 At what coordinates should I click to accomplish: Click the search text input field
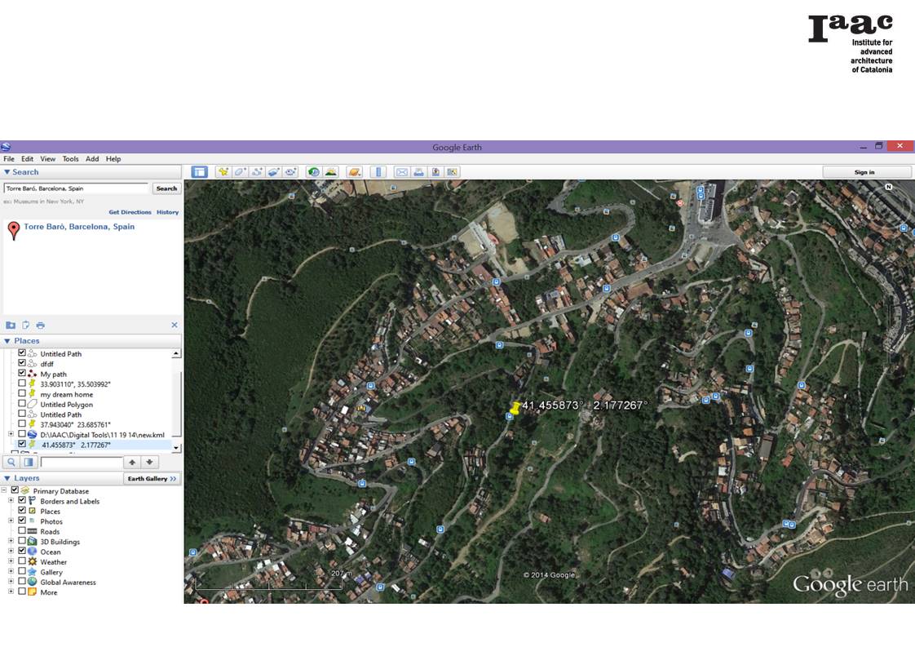77,188
